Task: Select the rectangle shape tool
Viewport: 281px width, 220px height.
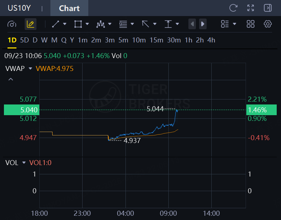Action: pyautogui.click(x=78, y=24)
